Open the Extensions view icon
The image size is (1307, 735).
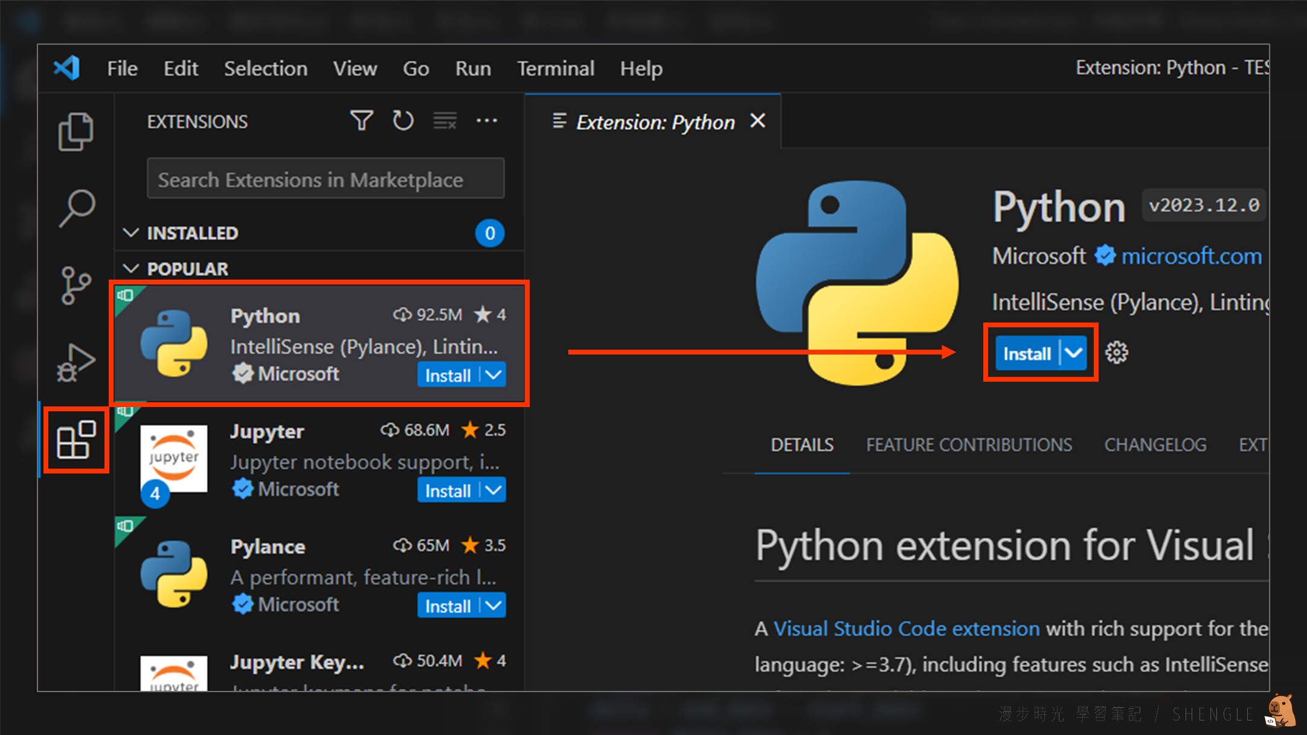pyautogui.click(x=76, y=440)
